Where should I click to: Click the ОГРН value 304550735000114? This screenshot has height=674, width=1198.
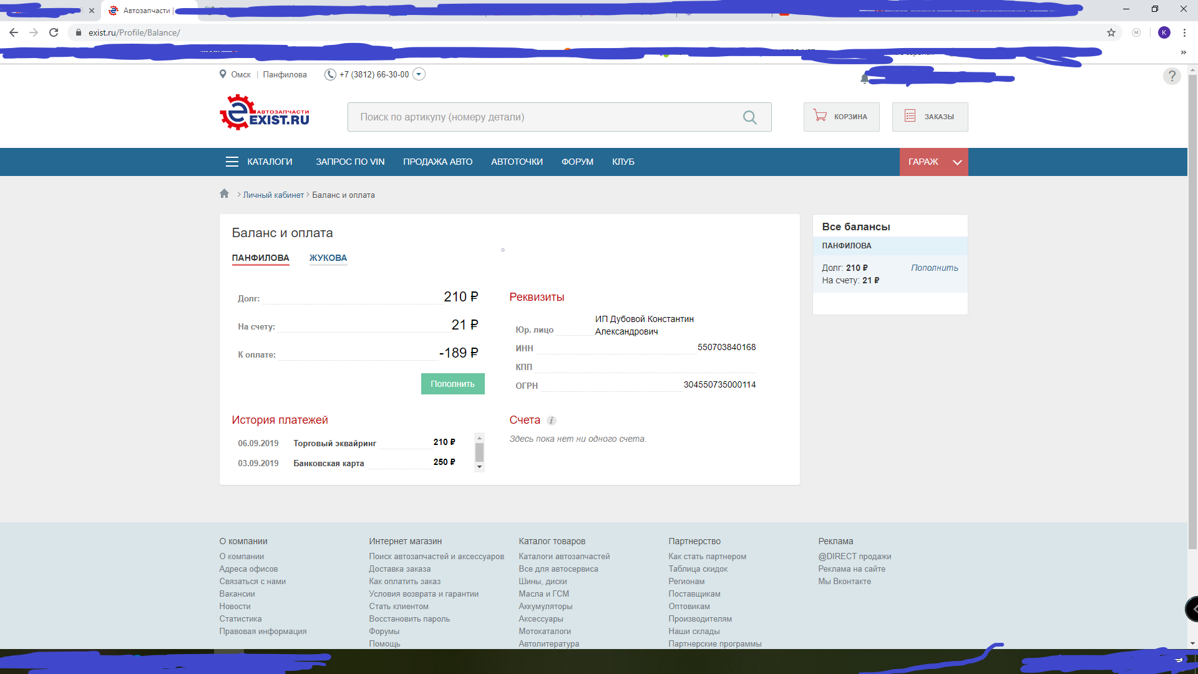click(x=719, y=385)
